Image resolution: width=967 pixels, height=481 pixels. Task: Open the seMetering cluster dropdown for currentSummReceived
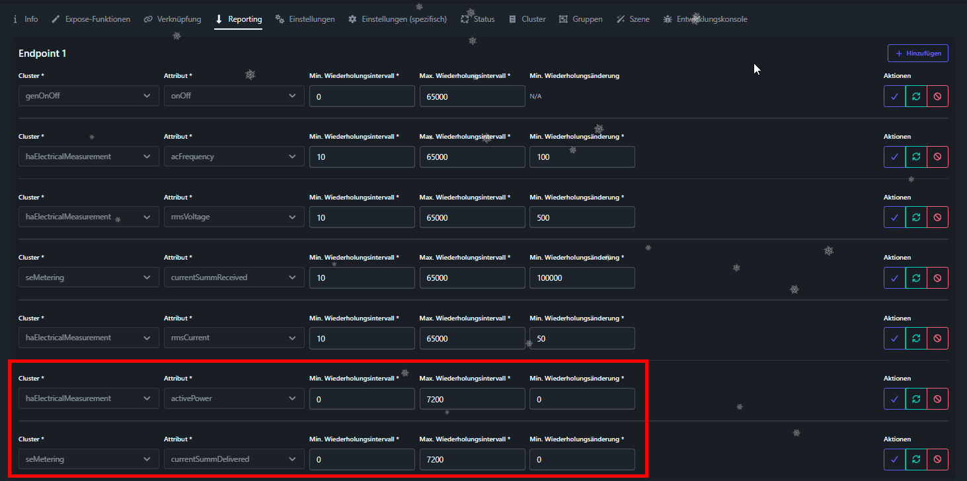click(89, 278)
